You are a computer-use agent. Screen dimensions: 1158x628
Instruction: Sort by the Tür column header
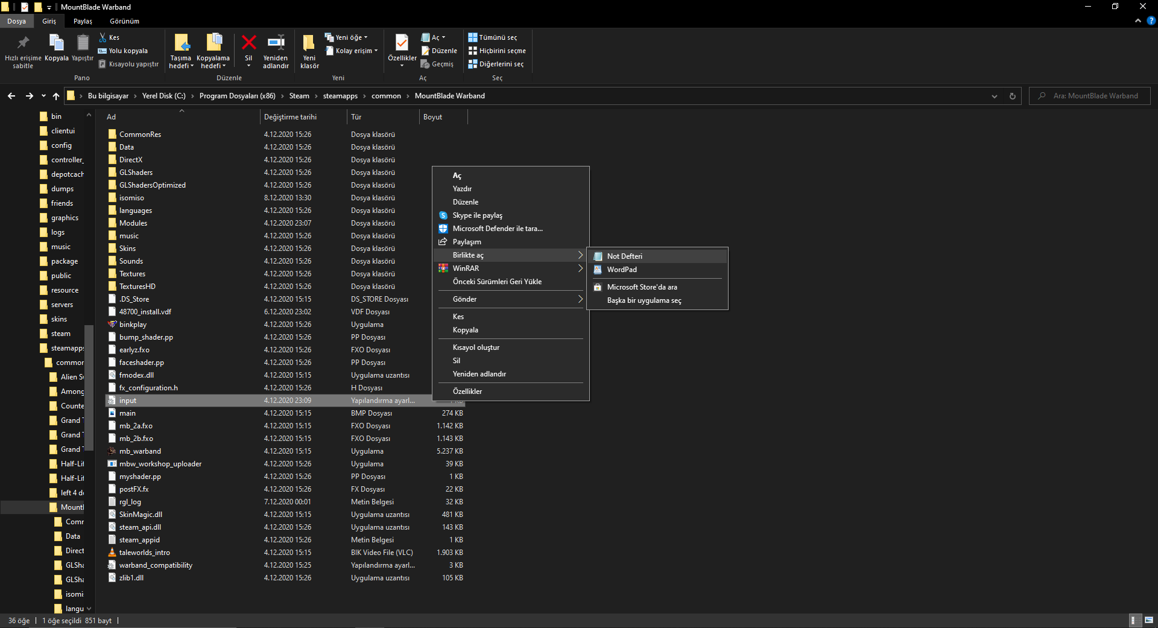click(383, 117)
